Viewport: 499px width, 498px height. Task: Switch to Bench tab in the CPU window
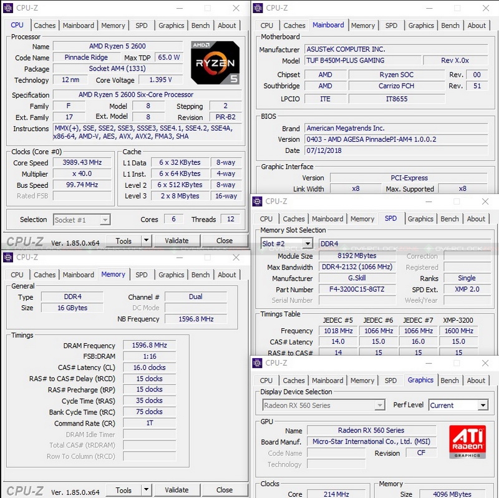(x=200, y=26)
